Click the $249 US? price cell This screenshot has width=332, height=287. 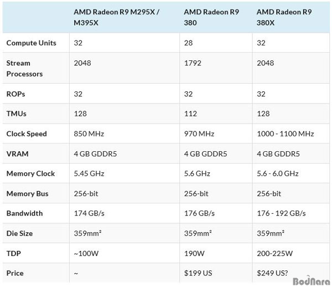272,273
